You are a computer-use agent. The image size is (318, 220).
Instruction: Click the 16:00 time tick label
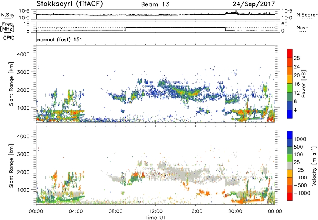click(x=195, y=212)
